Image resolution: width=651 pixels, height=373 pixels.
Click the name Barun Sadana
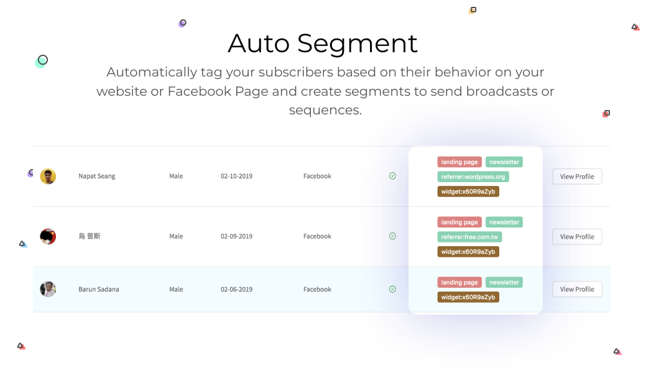click(99, 289)
